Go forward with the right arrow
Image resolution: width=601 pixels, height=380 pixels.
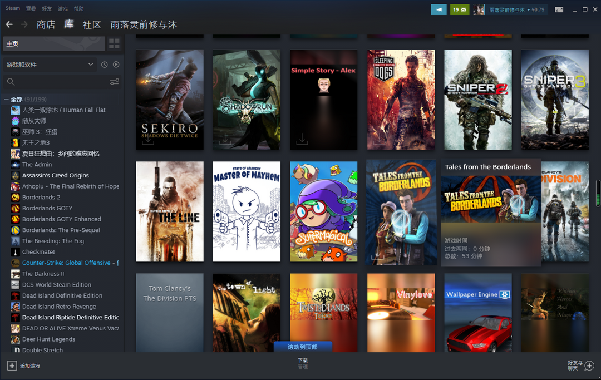click(24, 24)
